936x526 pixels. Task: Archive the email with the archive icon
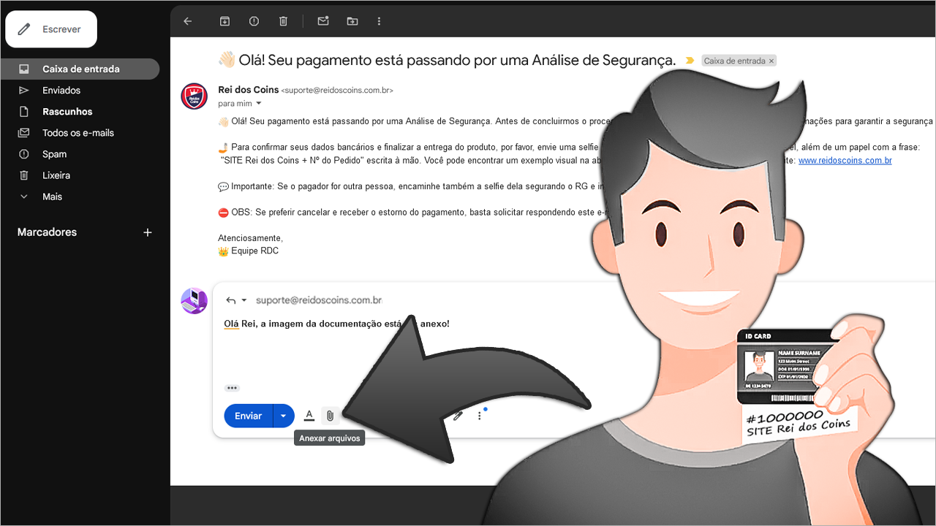(224, 21)
